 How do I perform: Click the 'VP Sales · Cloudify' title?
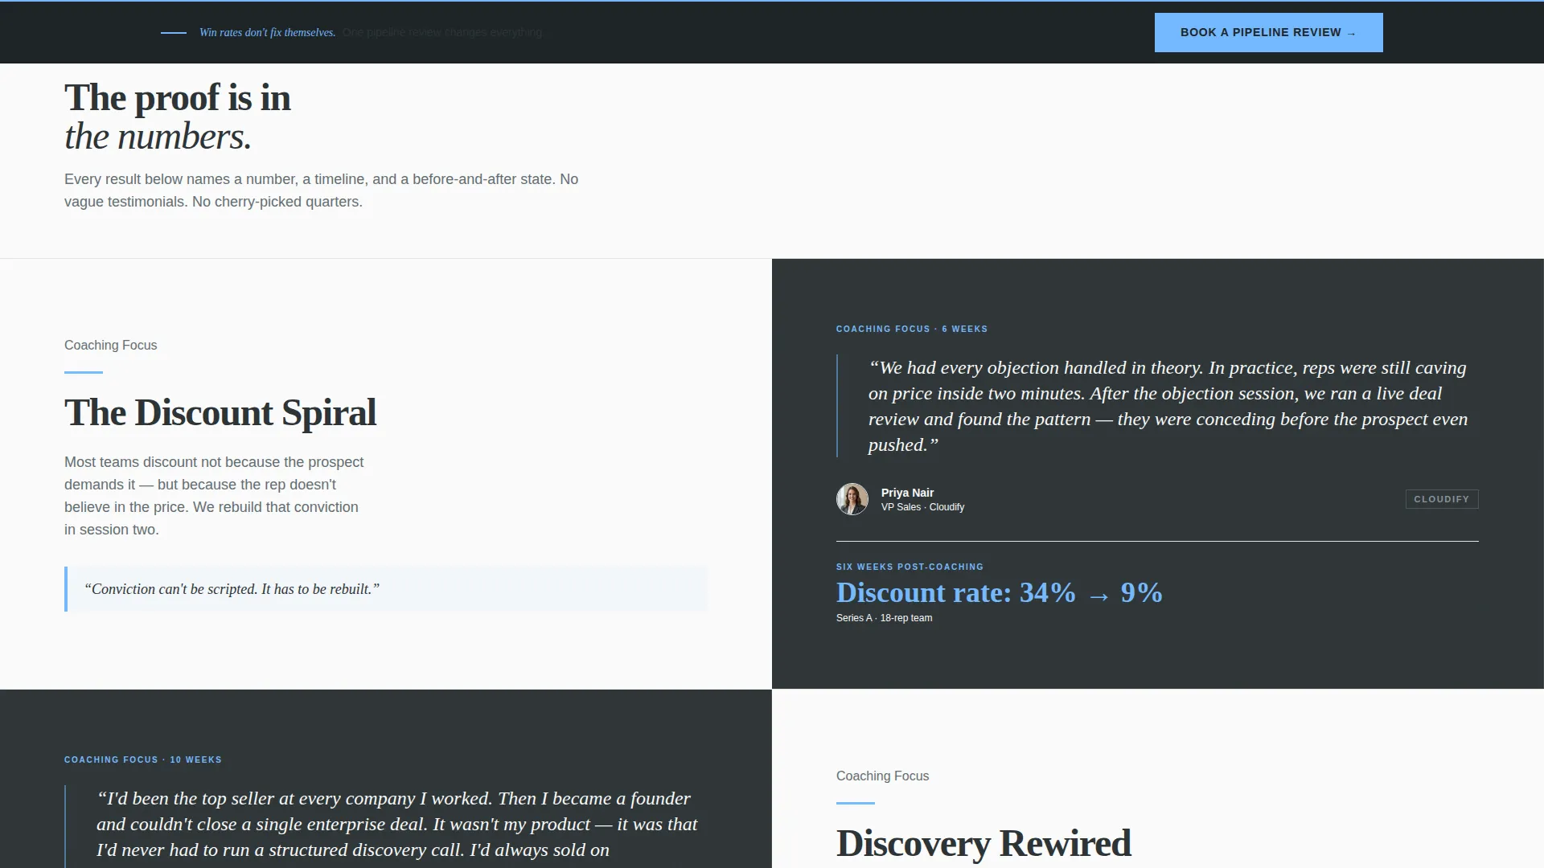[922, 507]
